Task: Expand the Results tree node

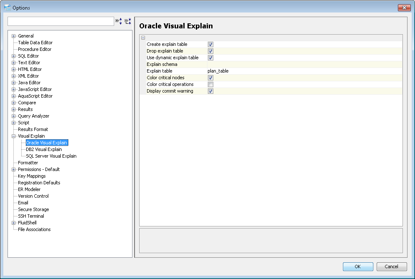Action: tap(13, 109)
